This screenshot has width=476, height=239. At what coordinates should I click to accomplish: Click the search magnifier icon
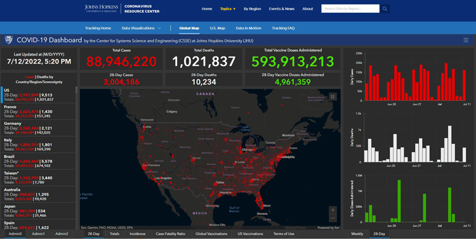point(385,9)
